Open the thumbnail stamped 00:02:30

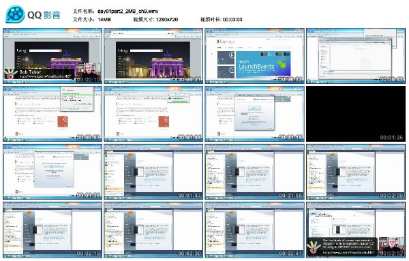coord(153,230)
